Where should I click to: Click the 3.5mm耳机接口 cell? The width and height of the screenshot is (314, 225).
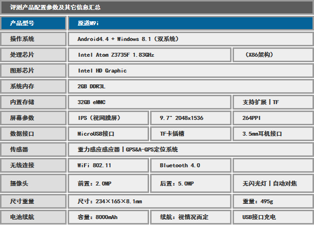(273, 134)
